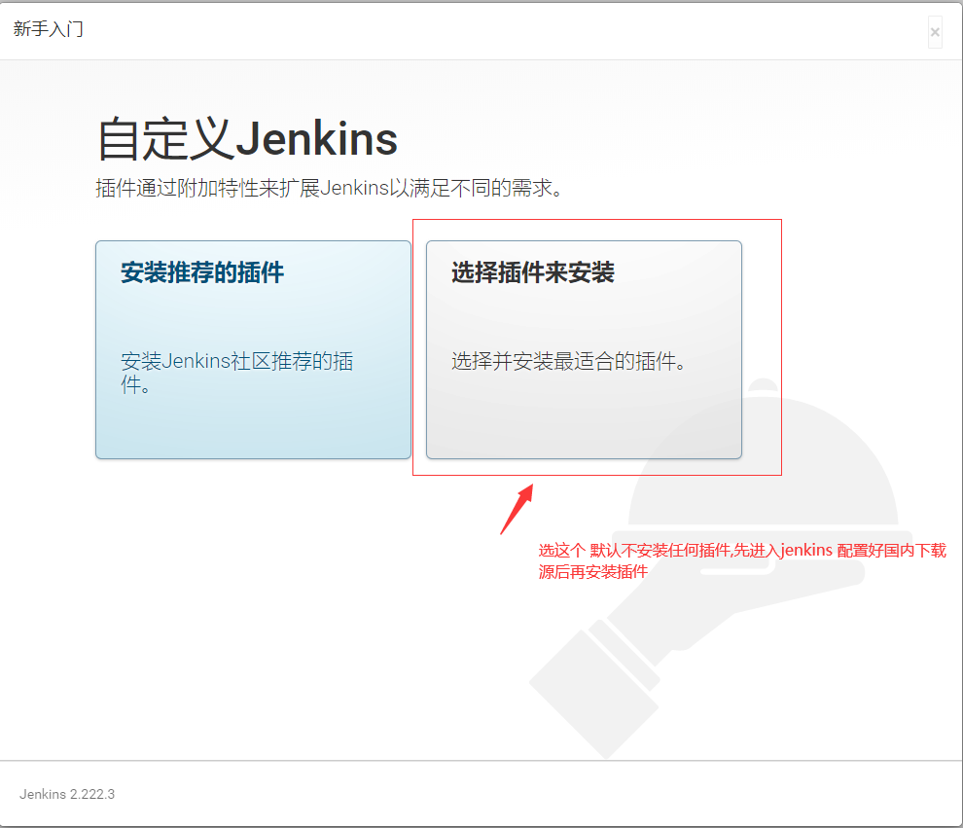
Task: Click the 新手入门 dialog title
Action: (48, 29)
